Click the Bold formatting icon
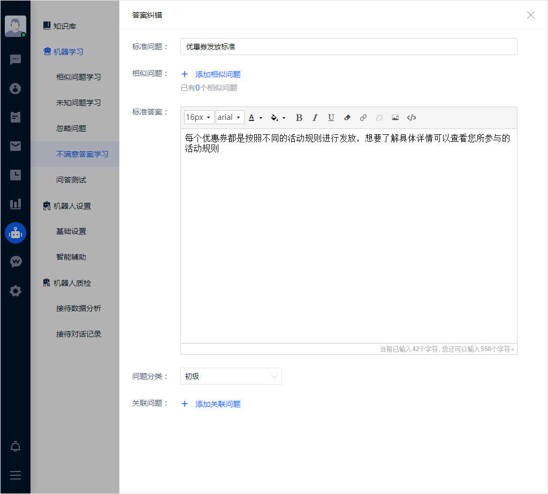548x494 pixels. (x=299, y=118)
